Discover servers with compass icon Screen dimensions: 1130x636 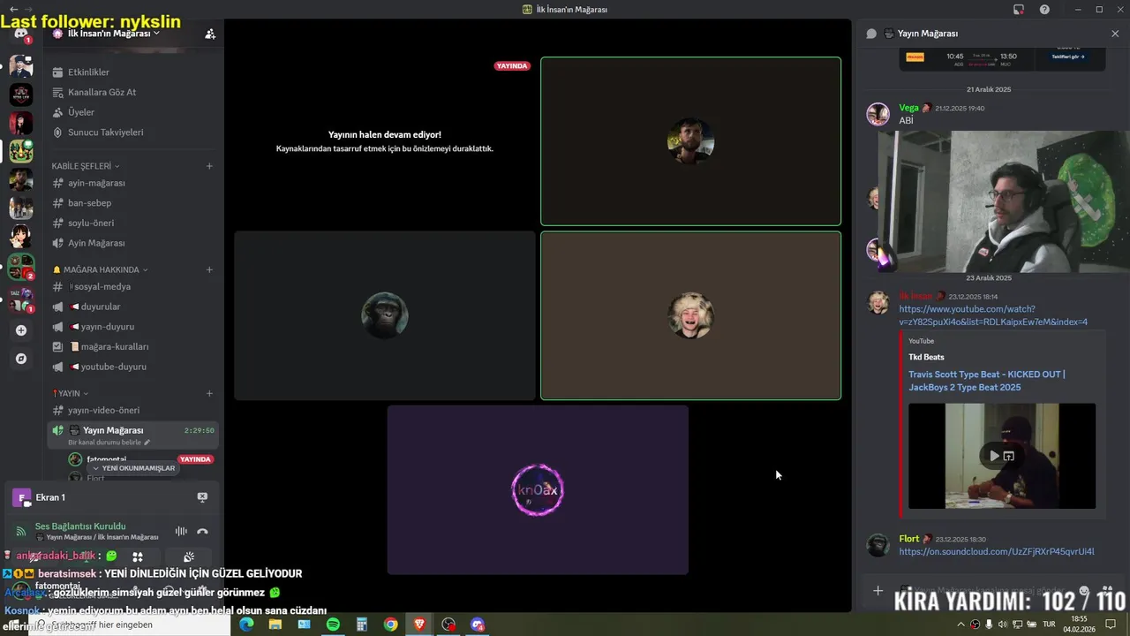(21, 359)
